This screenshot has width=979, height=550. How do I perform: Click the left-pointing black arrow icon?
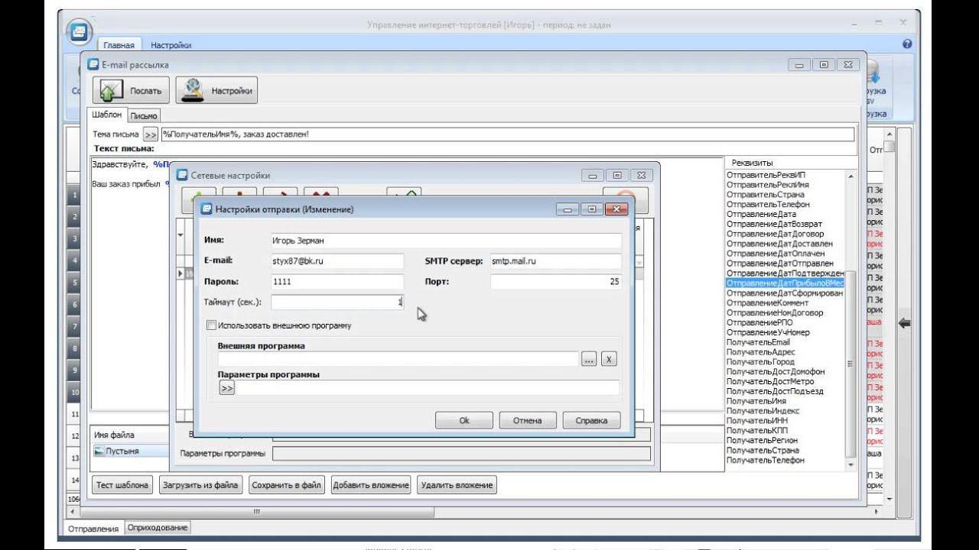click(904, 323)
